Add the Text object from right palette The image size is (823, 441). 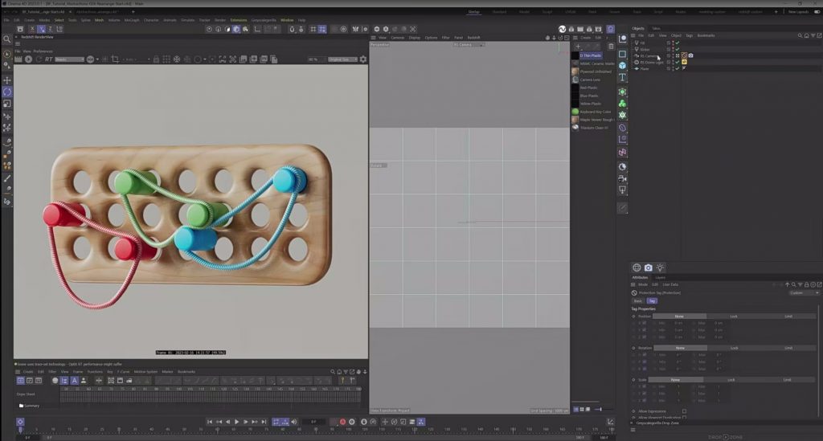pyautogui.click(x=622, y=78)
